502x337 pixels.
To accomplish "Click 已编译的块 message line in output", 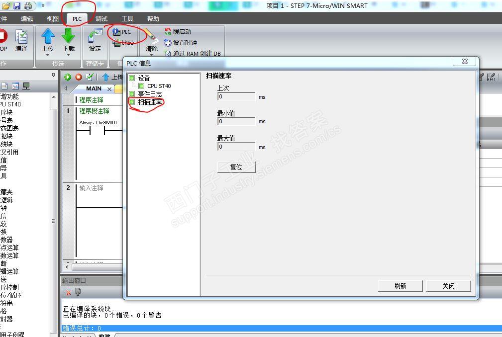I will pos(112,315).
